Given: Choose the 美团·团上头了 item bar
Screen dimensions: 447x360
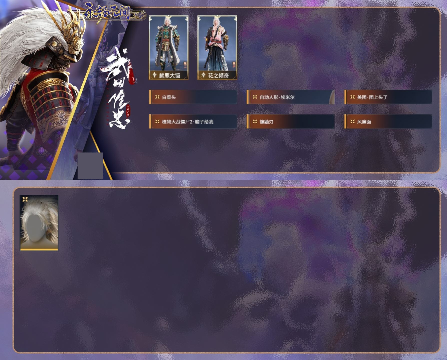Looking at the screenshot, I should tap(388, 97).
